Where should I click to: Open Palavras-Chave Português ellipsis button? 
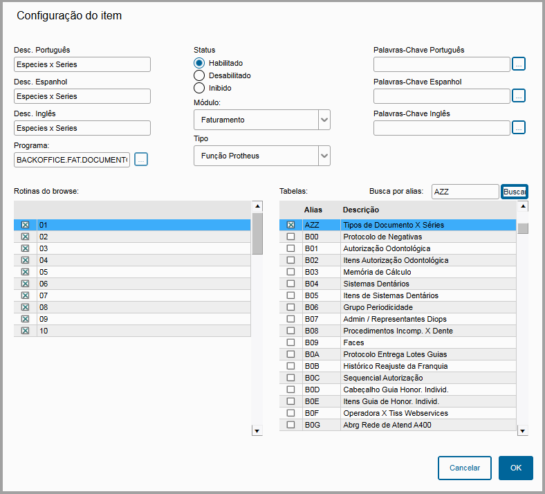click(x=519, y=64)
